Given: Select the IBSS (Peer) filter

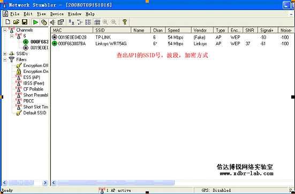Looking at the screenshot, I should pyautogui.click(x=34, y=83).
